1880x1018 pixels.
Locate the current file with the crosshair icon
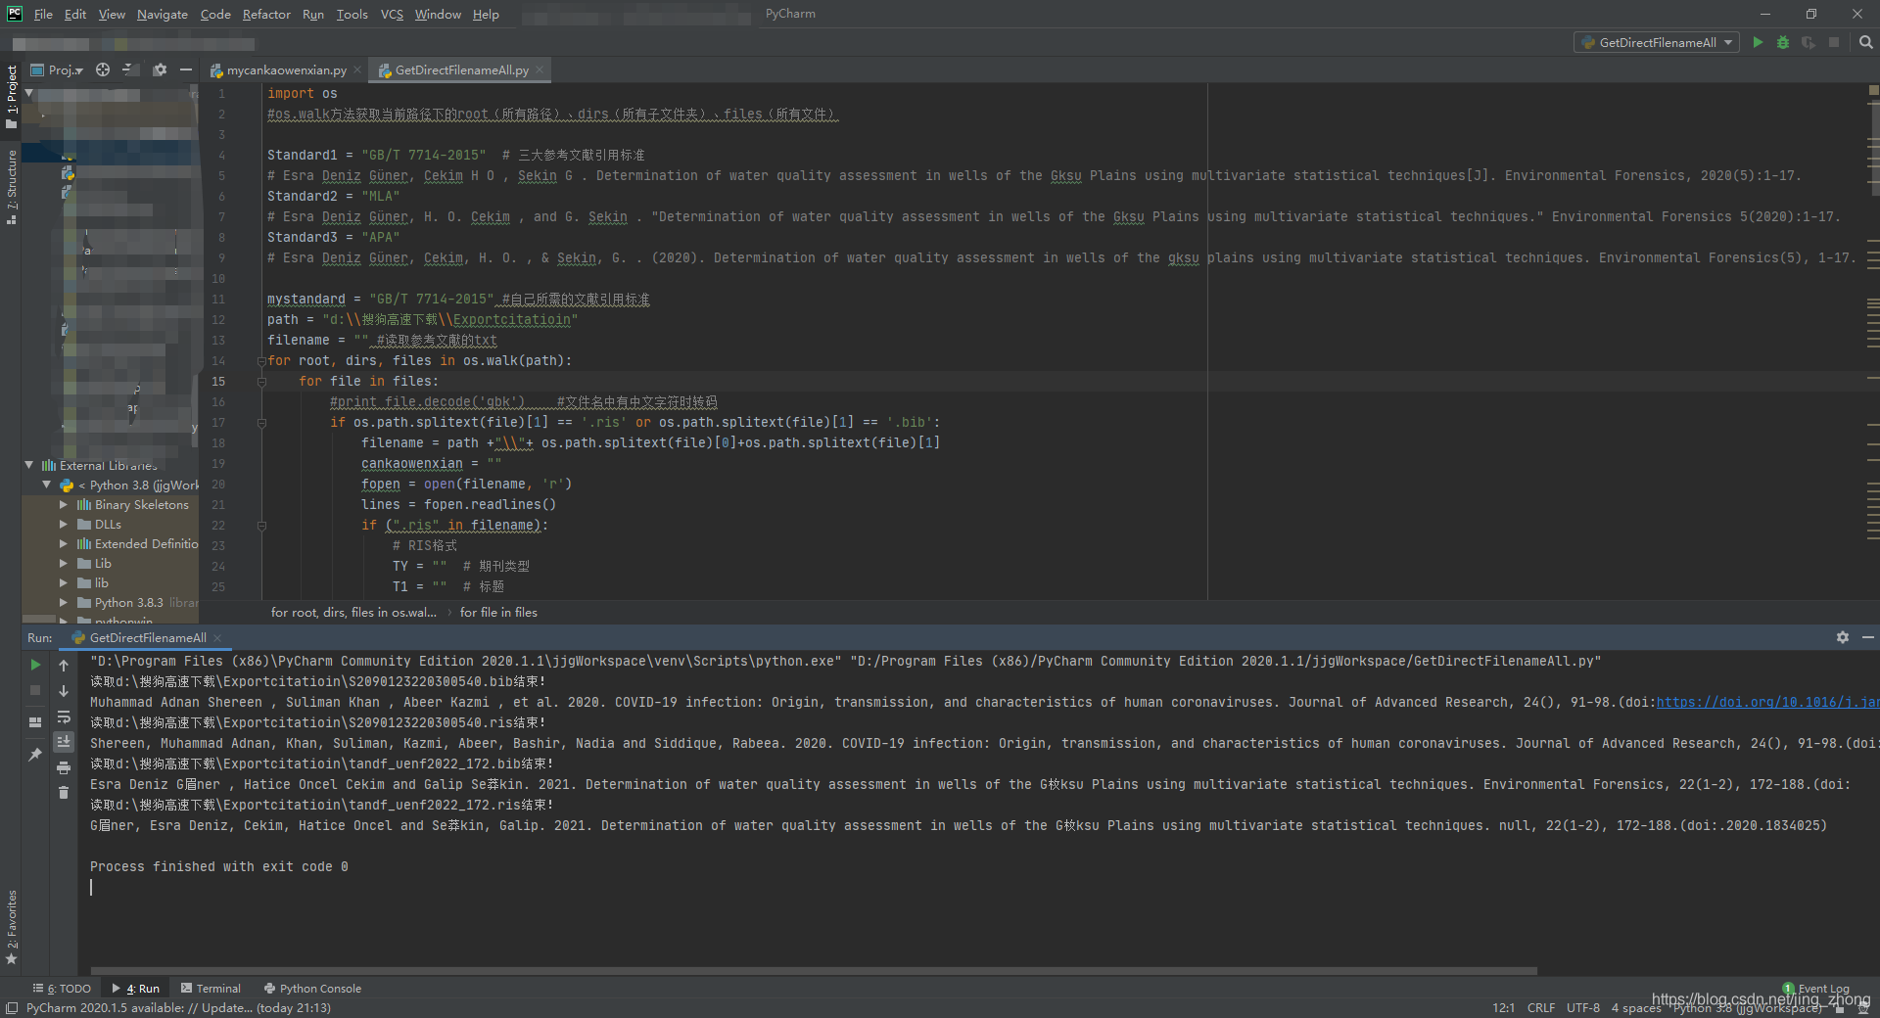tap(103, 69)
